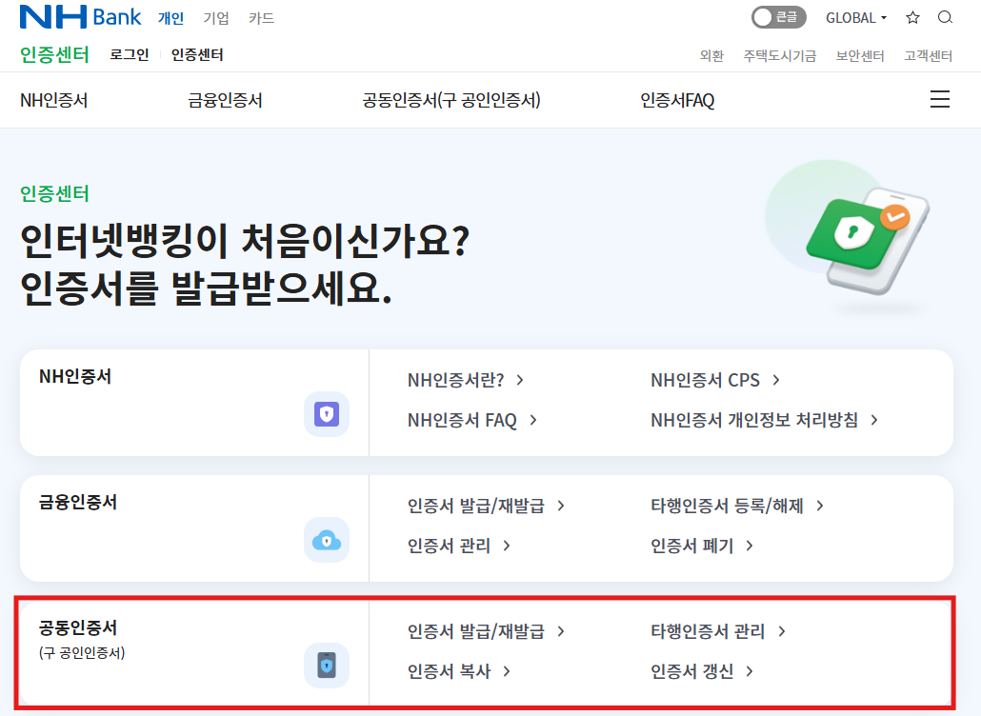Open 인증서 복사 link
Image resolution: width=981 pixels, height=716 pixels.
(x=458, y=671)
